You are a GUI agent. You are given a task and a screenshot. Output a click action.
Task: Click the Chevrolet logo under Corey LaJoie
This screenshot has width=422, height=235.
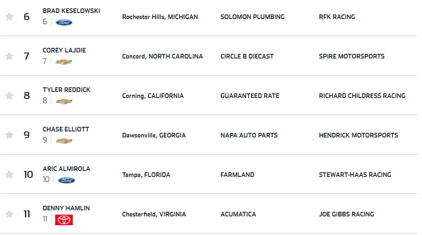(x=64, y=62)
